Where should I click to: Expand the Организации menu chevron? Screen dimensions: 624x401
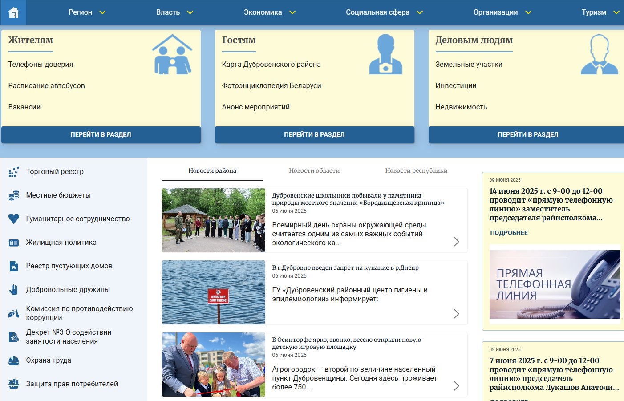[528, 12]
